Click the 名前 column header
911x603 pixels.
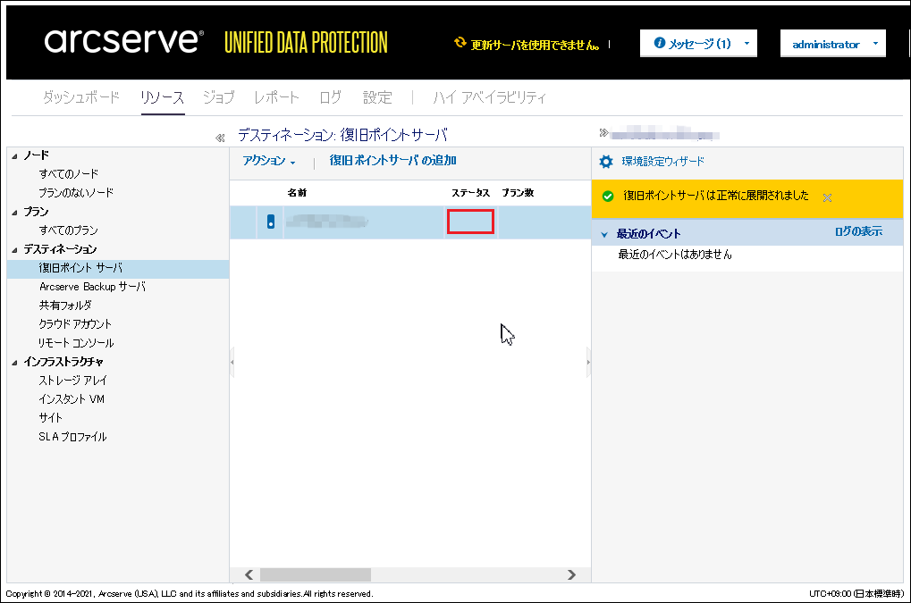tap(297, 193)
